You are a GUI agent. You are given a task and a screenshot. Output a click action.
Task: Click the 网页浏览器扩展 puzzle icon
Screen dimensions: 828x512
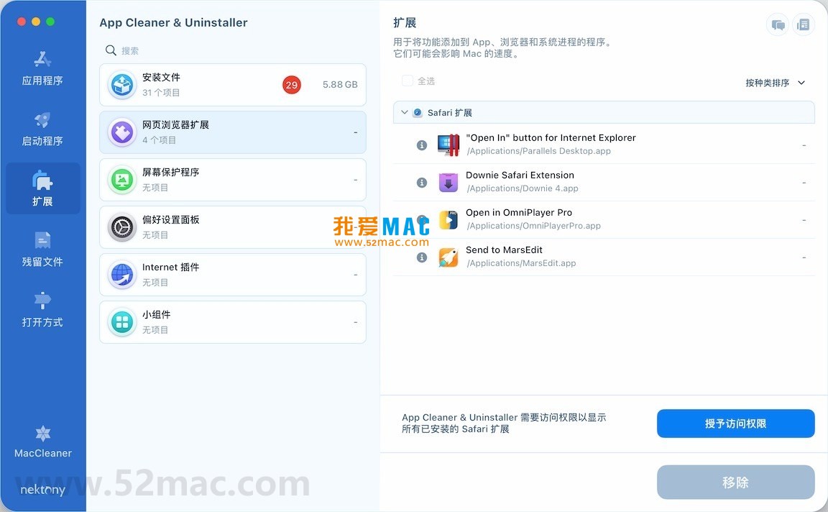[122, 132]
